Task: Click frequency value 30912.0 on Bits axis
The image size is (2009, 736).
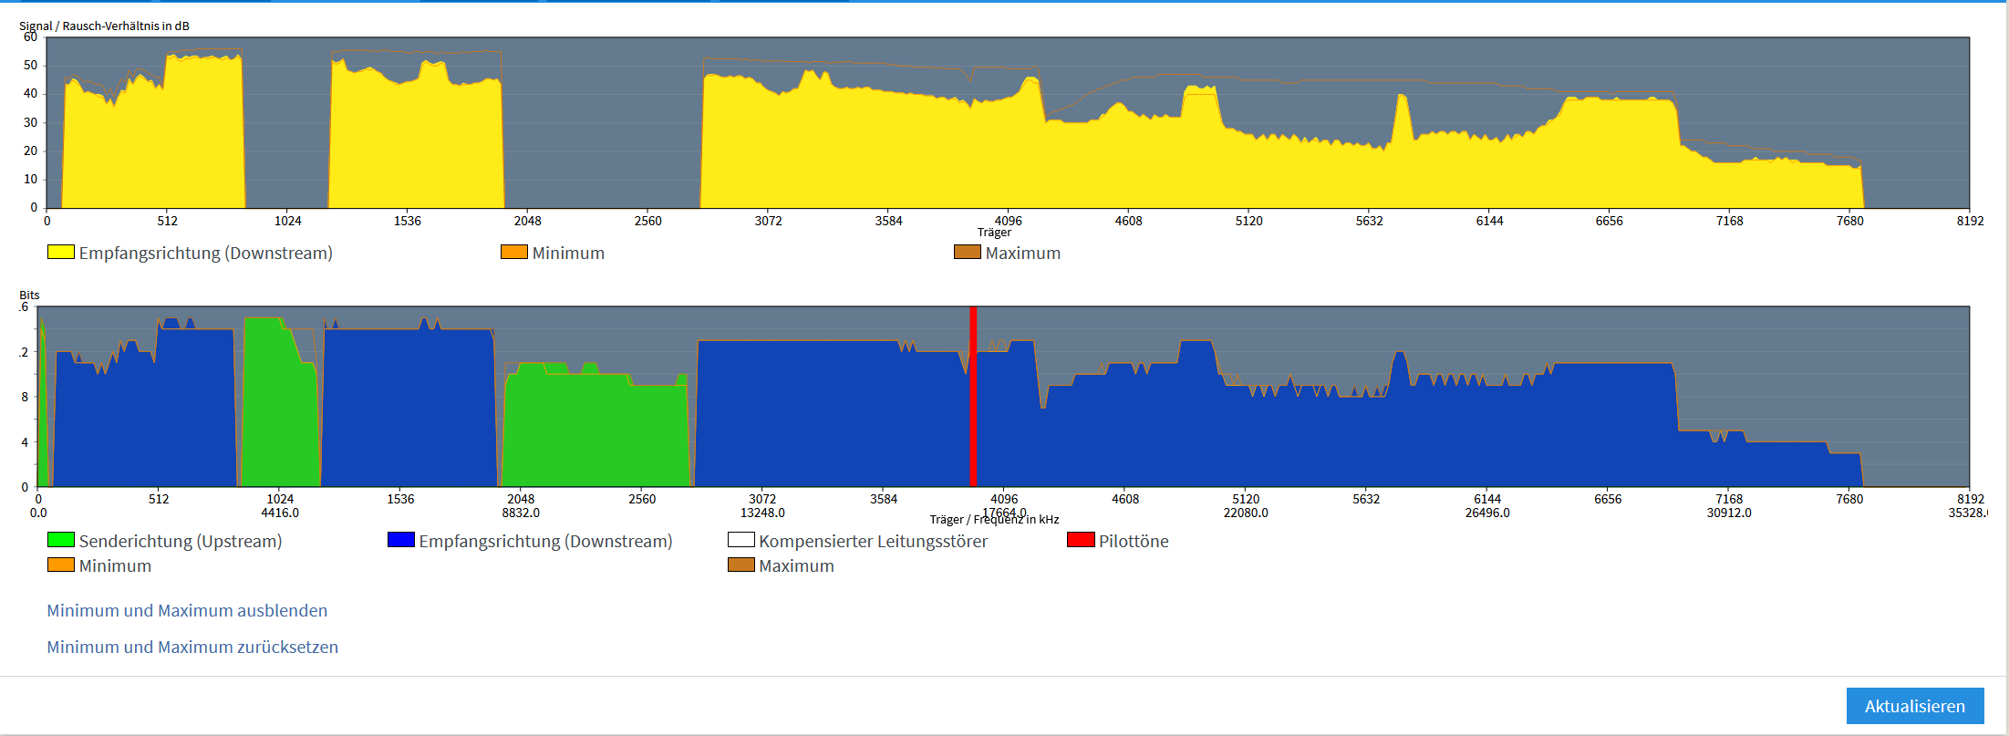Action: click(x=1729, y=513)
